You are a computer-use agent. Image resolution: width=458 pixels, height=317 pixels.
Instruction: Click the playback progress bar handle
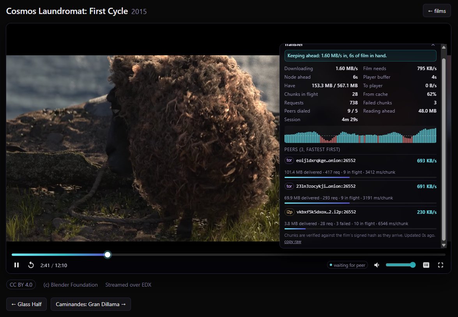tap(108, 255)
